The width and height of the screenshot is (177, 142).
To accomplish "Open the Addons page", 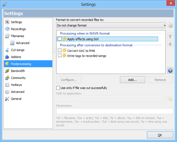I will tap(28, 57).
